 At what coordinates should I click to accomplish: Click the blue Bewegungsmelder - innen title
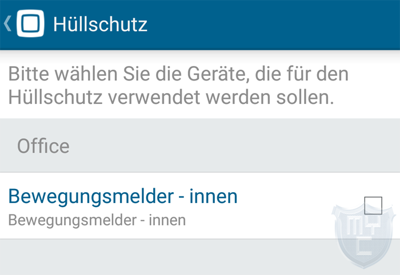123,196
